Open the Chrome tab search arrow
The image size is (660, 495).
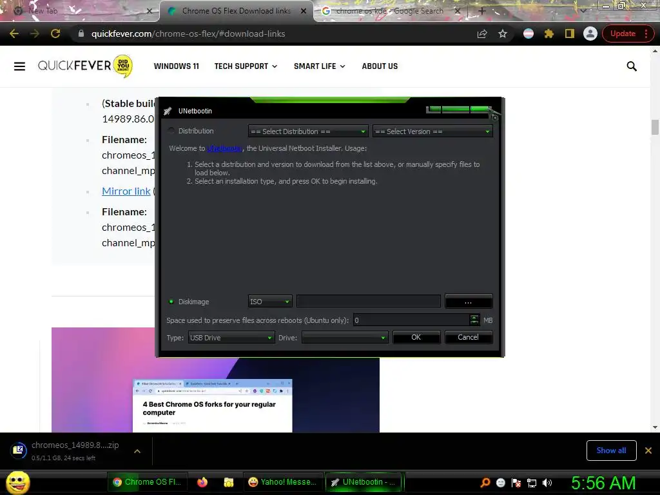583,11
